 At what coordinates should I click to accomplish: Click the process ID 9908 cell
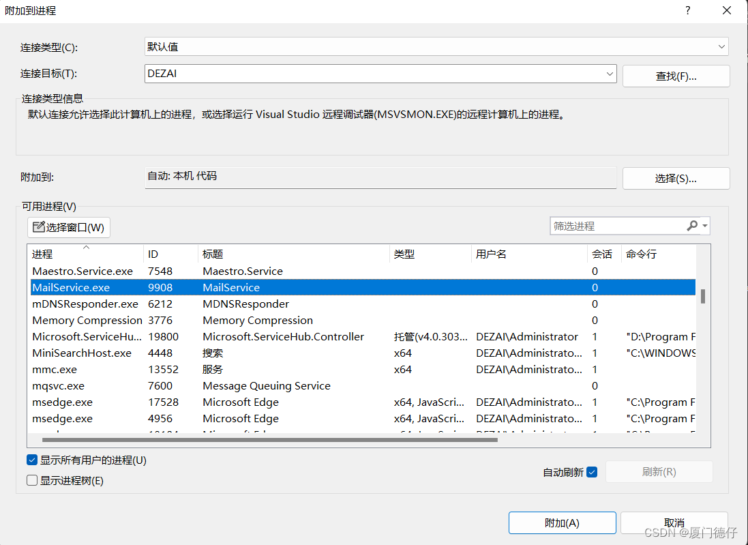click(x=160, y=287)
